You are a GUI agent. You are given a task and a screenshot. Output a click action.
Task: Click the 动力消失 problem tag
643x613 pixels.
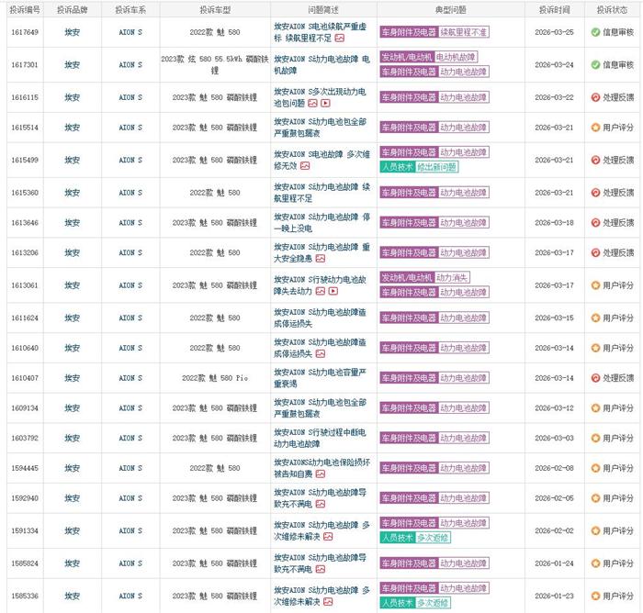point(453,276)
